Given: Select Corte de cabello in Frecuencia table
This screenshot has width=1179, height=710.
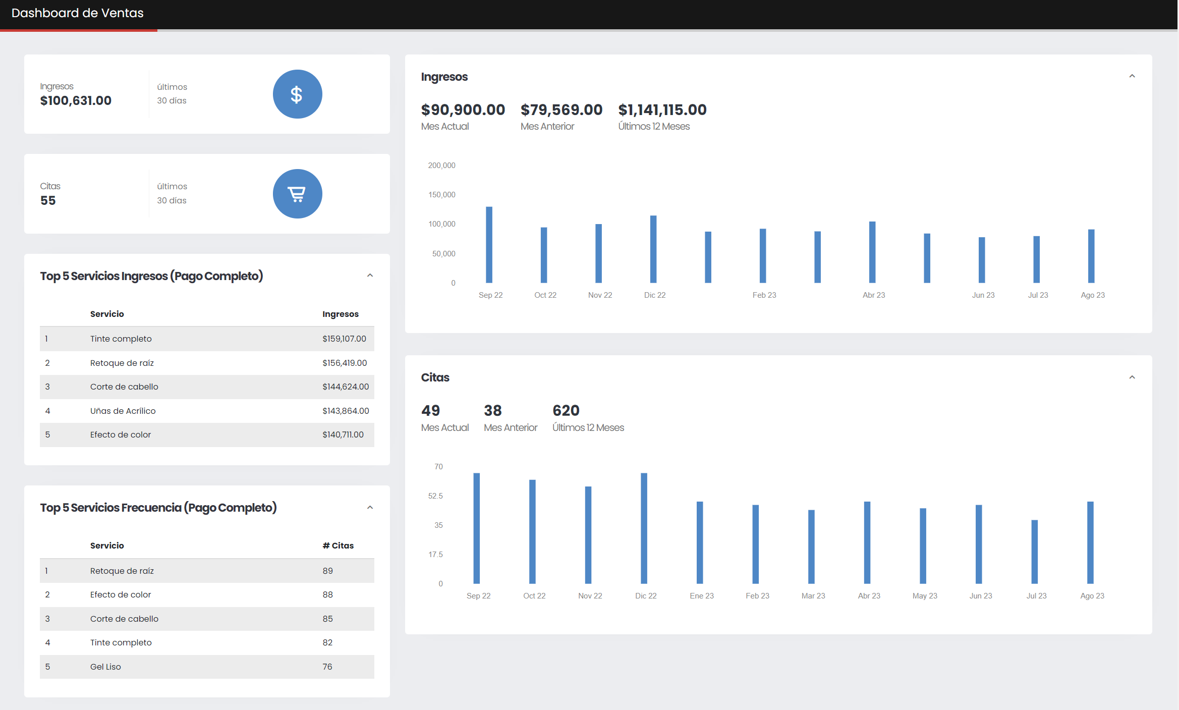Looking at the screenshot, I should tap(207, 619).
